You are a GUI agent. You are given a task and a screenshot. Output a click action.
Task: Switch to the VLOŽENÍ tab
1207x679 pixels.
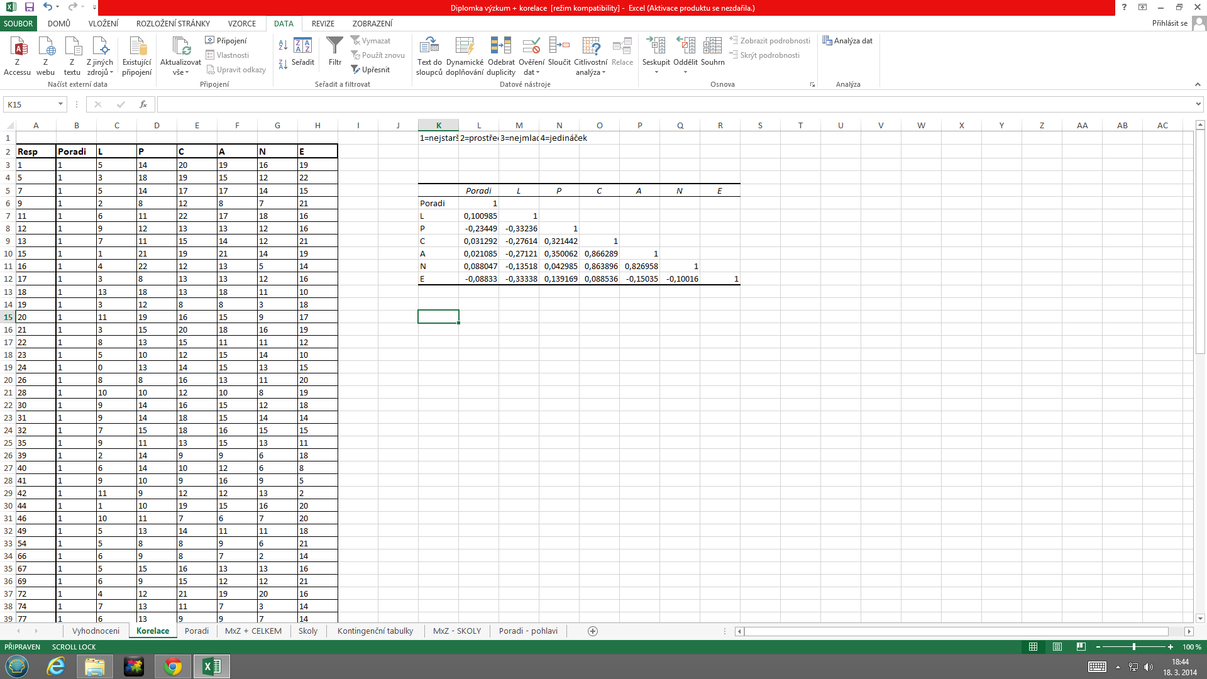pos(103,24)
